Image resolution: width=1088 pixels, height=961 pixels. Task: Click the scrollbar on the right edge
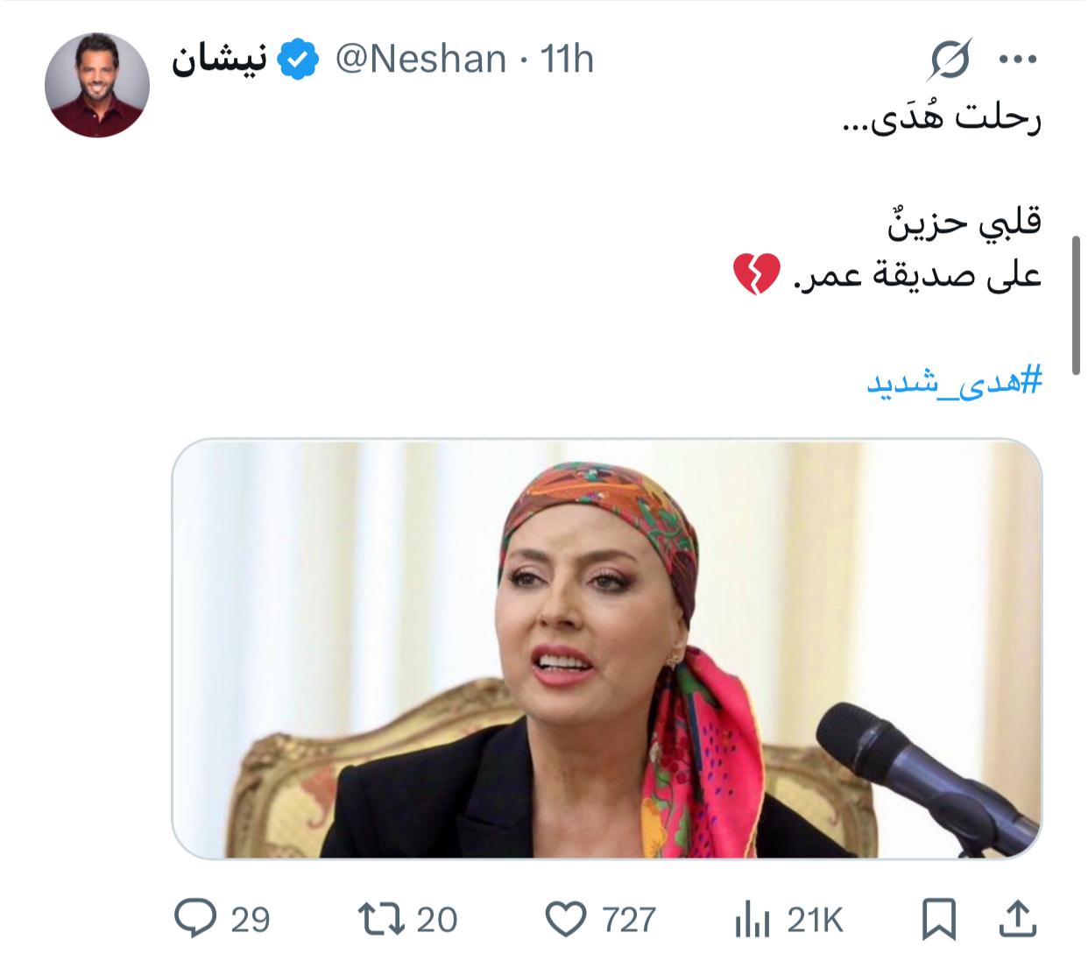click(x=1077, y=305)
